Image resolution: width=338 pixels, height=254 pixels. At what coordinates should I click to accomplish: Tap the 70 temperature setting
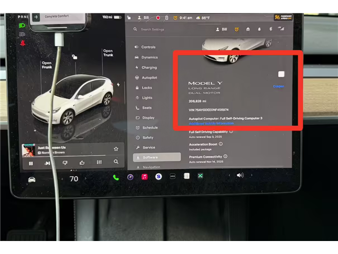pos(74,179)
